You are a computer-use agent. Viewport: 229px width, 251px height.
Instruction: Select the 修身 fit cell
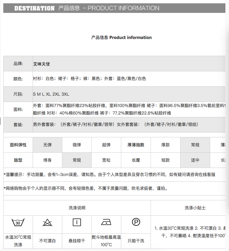click(x=48, y=160)
